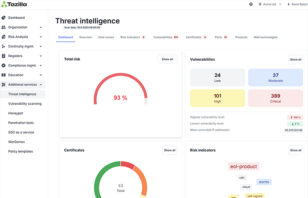
Task: Click the cdn risk tag
Action: [242, 178]
